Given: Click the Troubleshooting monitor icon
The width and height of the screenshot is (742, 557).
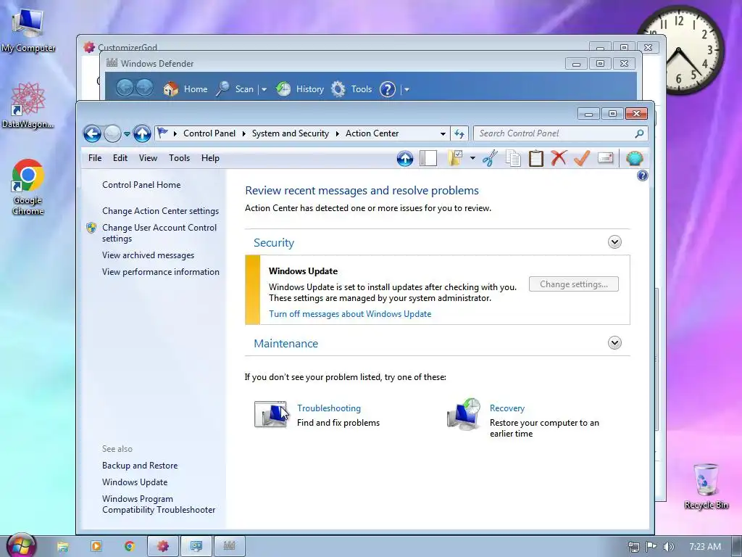Looking at the screenshot, I should [x=271, y=414].
